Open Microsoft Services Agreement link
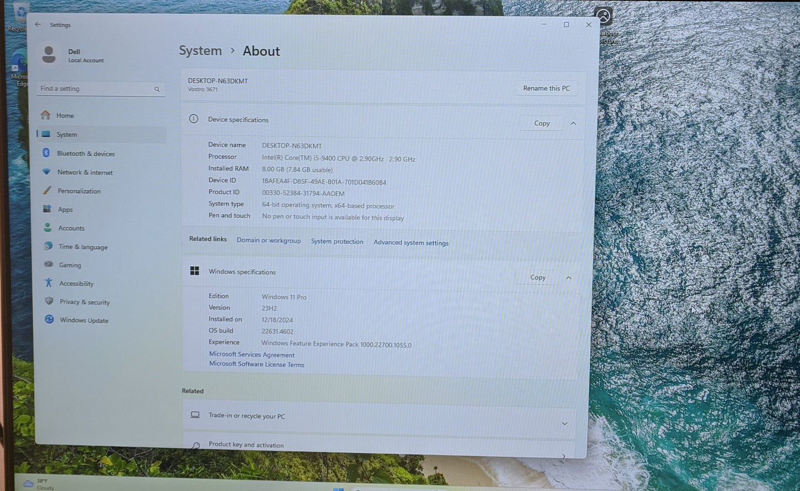Viewport: 800px width, 491px height. point(252,354)
